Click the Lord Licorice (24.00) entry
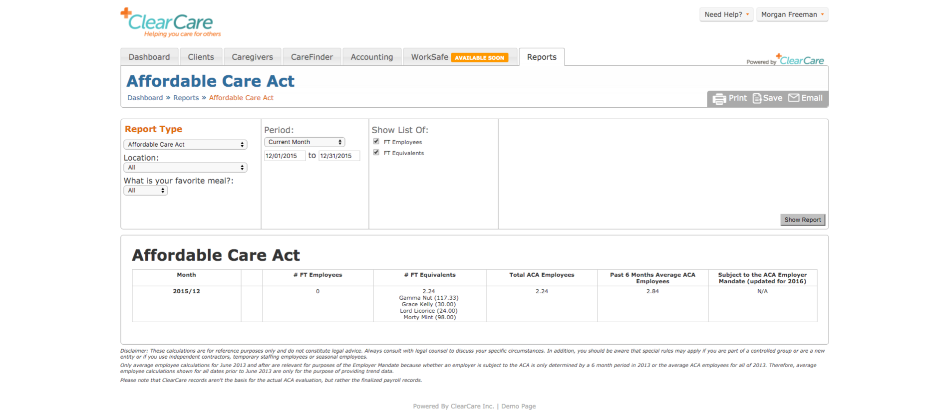This screenshot has height=415, width=947. tap(429, 311)
